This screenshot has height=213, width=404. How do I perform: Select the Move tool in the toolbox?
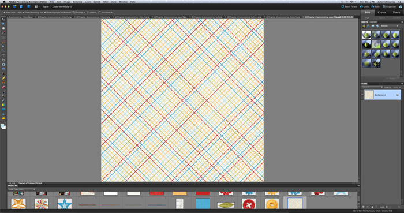(3, 19)
